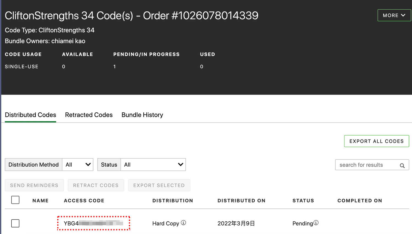This screenshot has width=412, height=234.
Task: Click the SEND REMINDERS button
Action: tap(34, 185)
